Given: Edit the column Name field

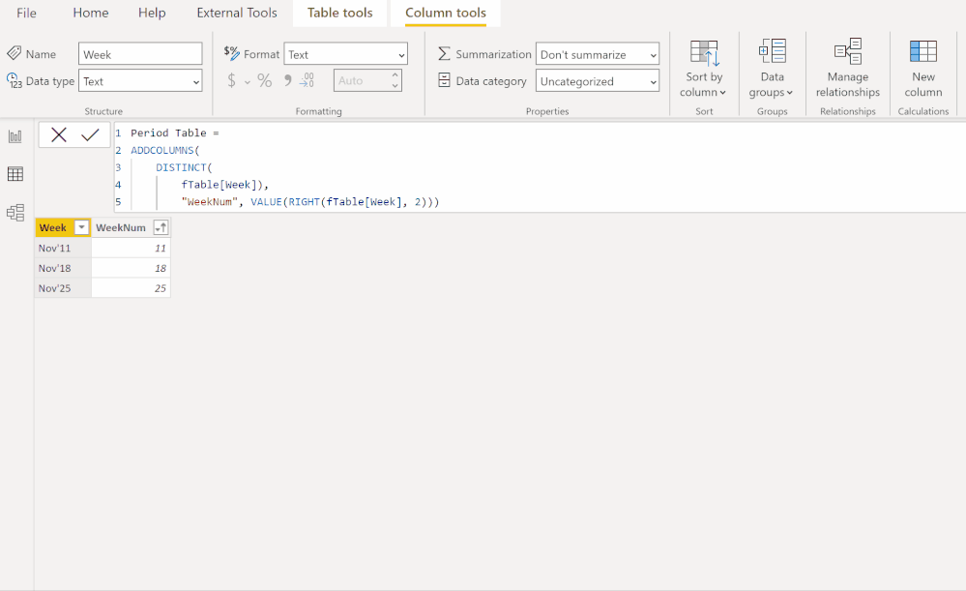Looking at the screenshot, I should pos(140,54).
